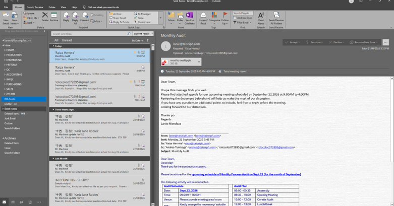Send the email to OneNote

tap(190, 18)
